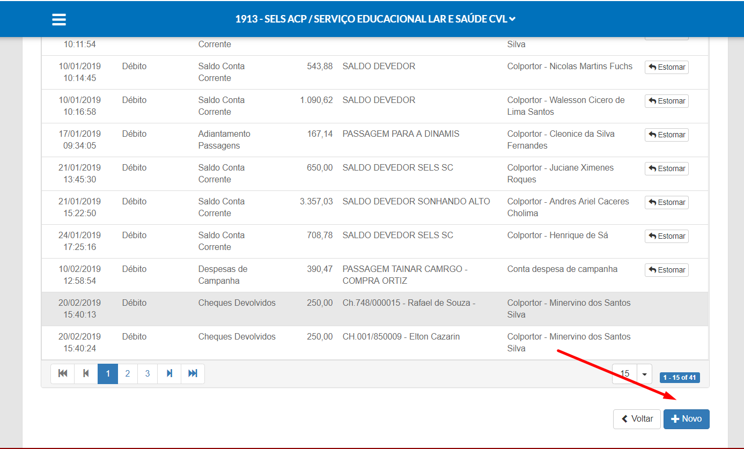Viewport: 744px width, 449px height.
Task: Estornar the Conta despesa de campanha entry
Action: [x=667, y=270]
